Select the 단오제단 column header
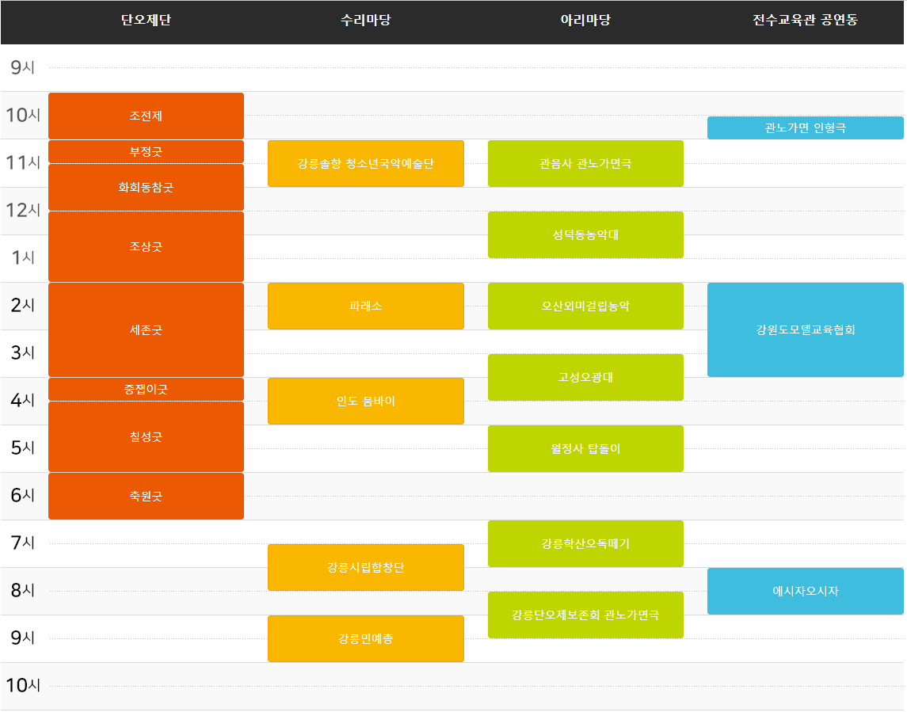The image size is (907, 712). point(146,21)
